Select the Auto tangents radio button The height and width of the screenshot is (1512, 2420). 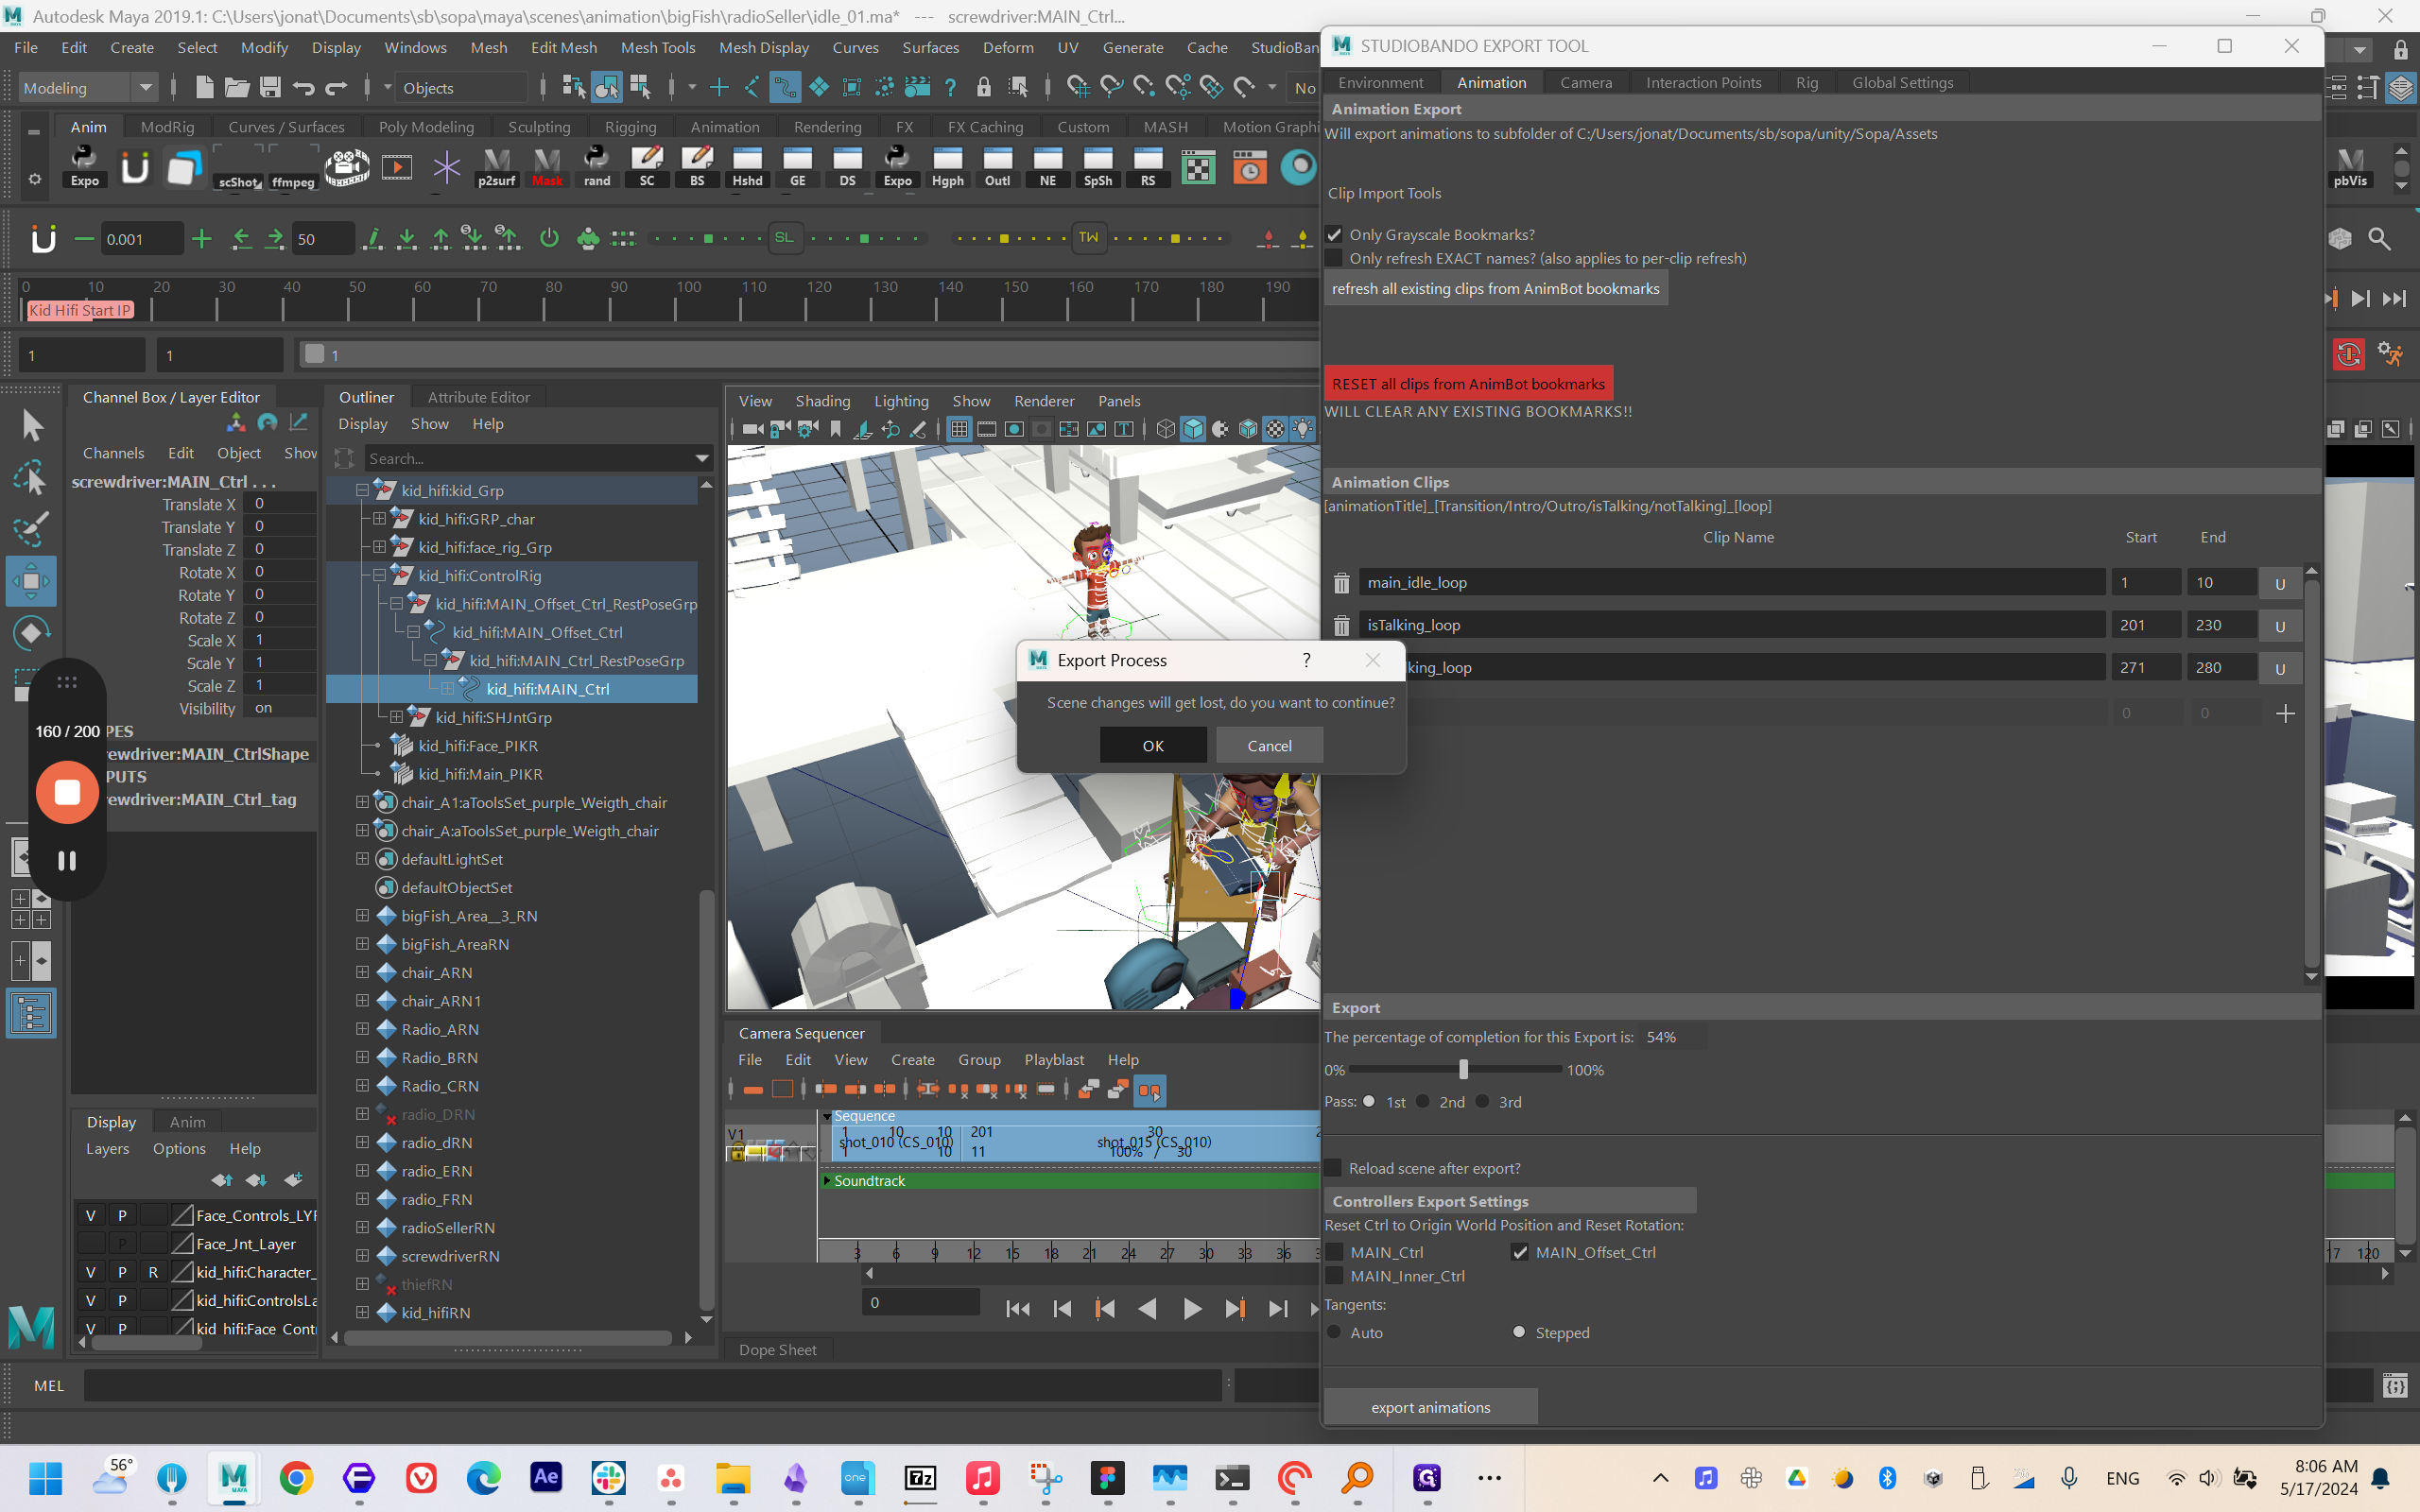(x=1334, y=1332)
